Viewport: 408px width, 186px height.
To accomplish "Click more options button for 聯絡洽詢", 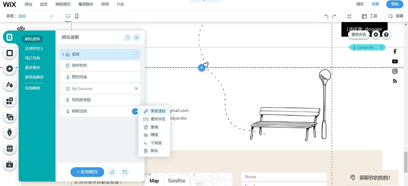I will (x=135, y=112).
